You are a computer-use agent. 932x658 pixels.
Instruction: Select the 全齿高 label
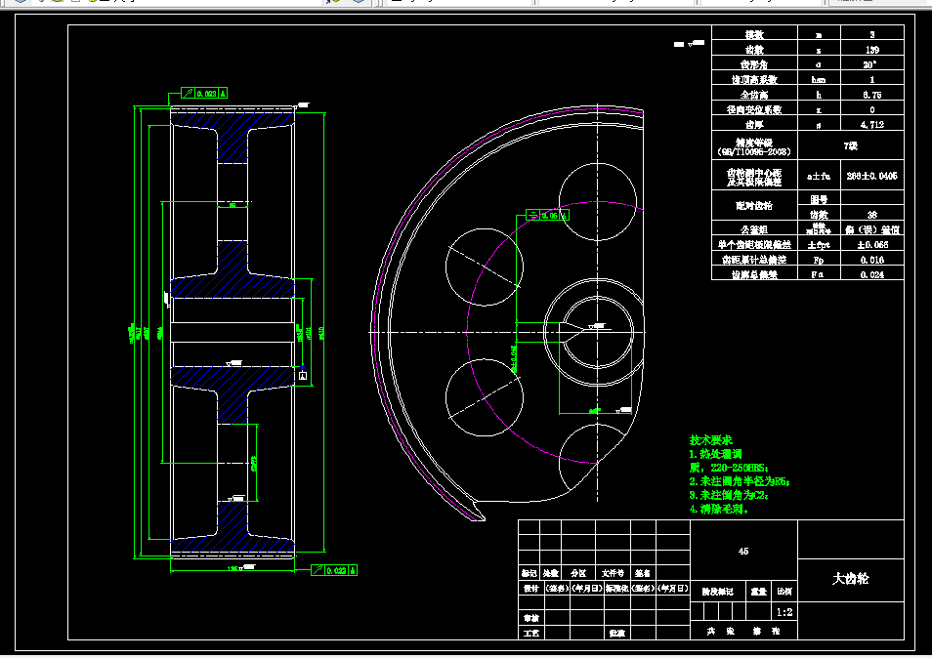[x=754, y=95]
